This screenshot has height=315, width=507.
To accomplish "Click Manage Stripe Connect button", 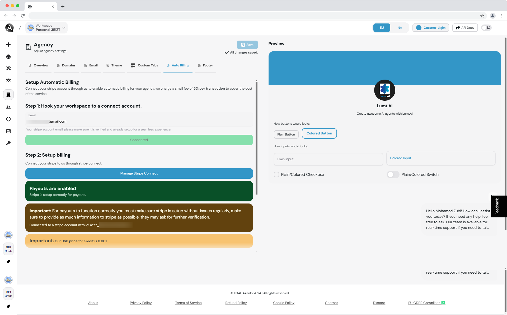I will coord(139,173).
